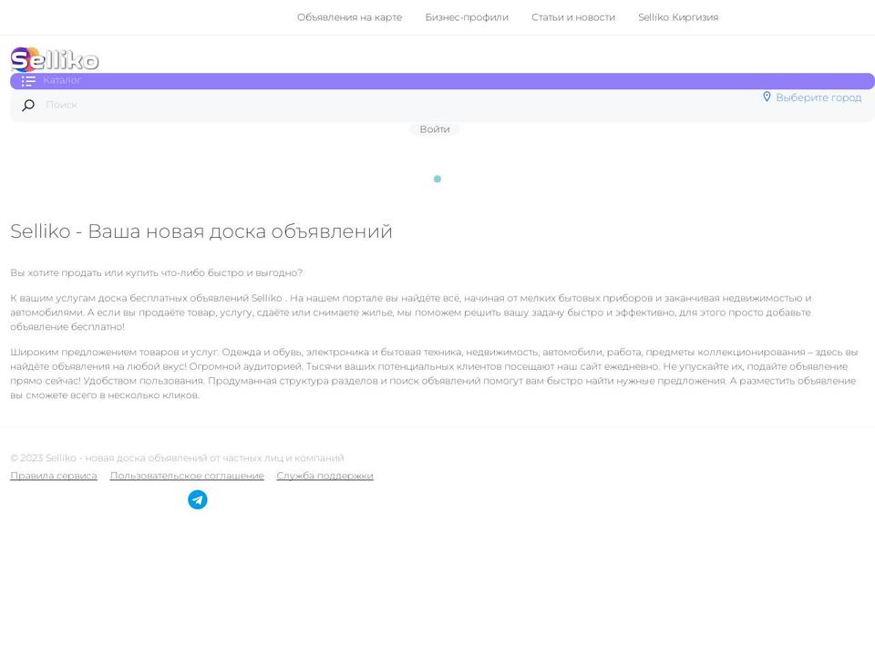Image resolution: width=875 pixels, height=656 pixels.
Task: Choose a city via Выберите город
Action: pyautogui.click(x=818, y=97)
